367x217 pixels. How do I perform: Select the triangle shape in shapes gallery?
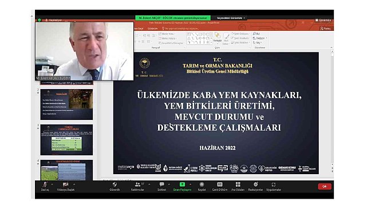[189, 38]
